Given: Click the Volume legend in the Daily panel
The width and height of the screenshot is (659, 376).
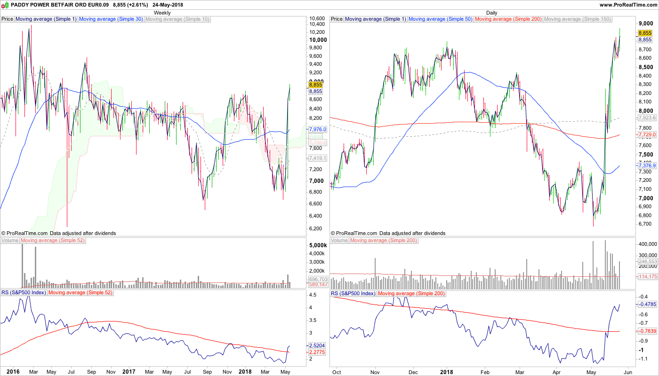Looking at the screenshot, I should tap(339, 241).
